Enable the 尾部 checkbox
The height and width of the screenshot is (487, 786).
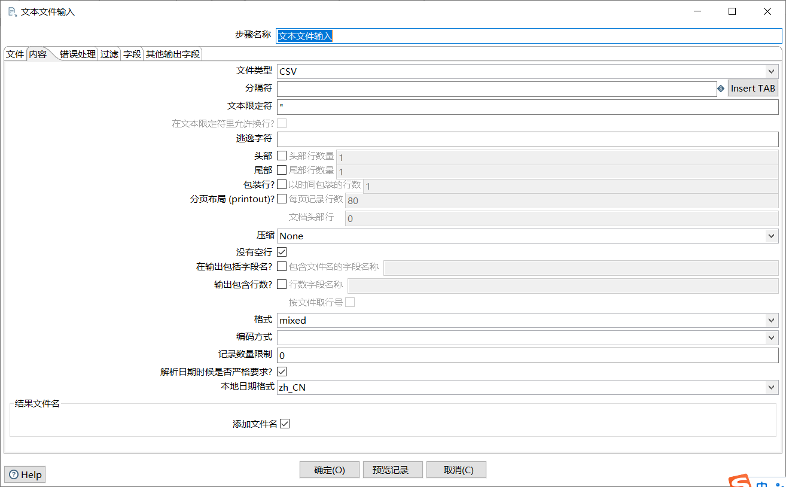[x=282, y=169]
